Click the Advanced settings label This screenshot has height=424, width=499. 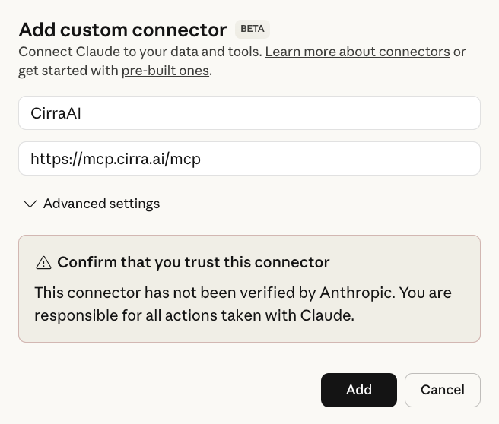pyautogui.click(x=101, y=204)
